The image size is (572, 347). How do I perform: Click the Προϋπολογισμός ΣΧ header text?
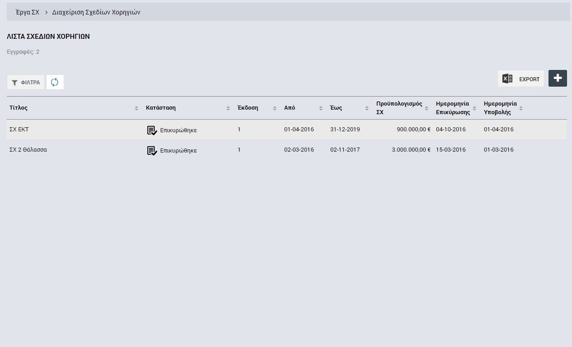tap(399, 108)
